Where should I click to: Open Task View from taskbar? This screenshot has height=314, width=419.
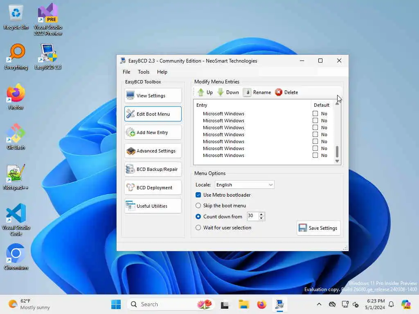tap(225, 304)
